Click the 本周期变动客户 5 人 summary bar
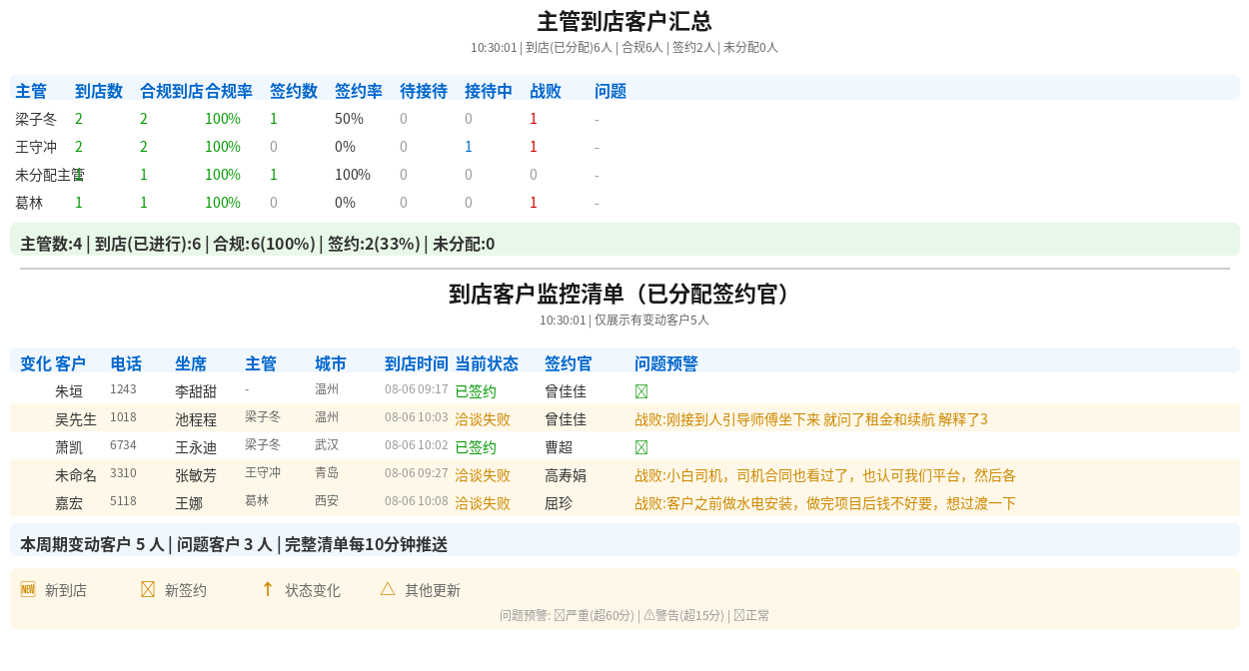Screen dimensions: 1249x671 (624, 540)
